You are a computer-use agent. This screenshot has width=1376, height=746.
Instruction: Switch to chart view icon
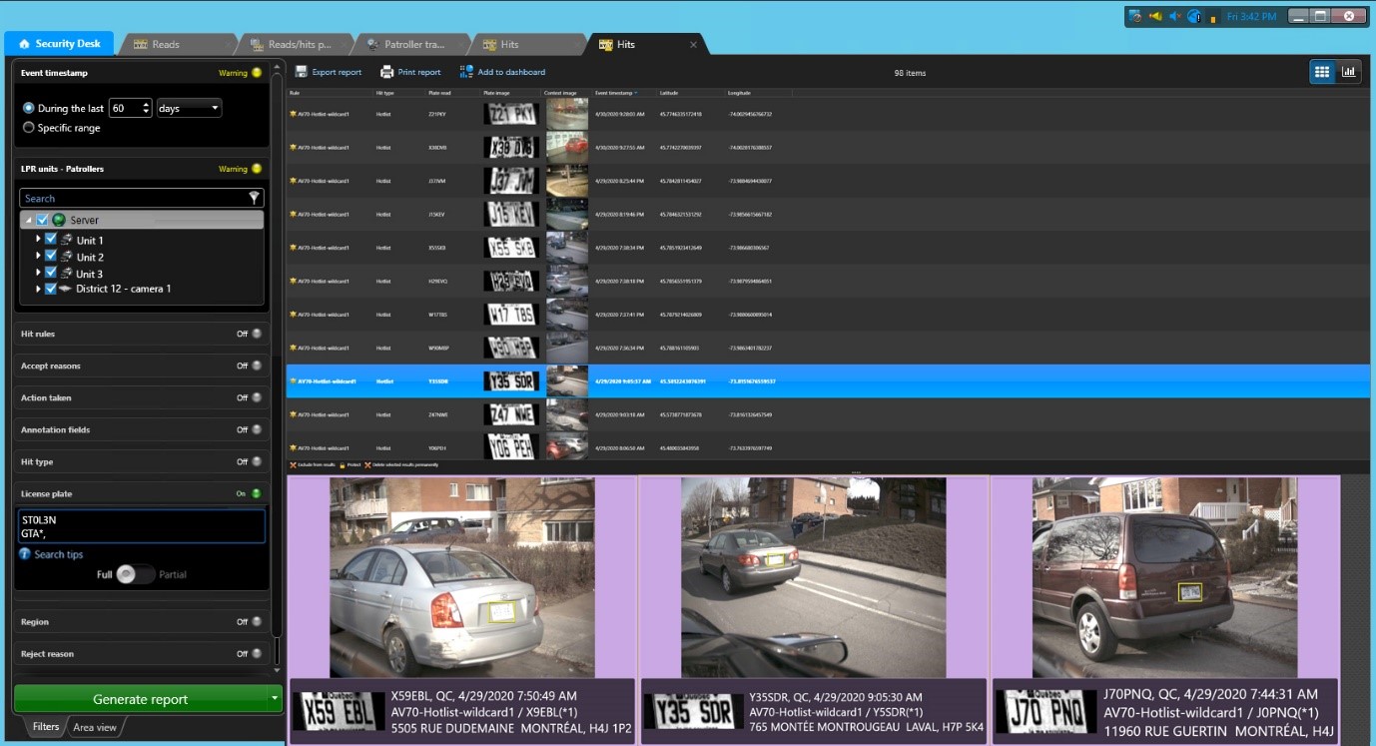click(1349, 72)
